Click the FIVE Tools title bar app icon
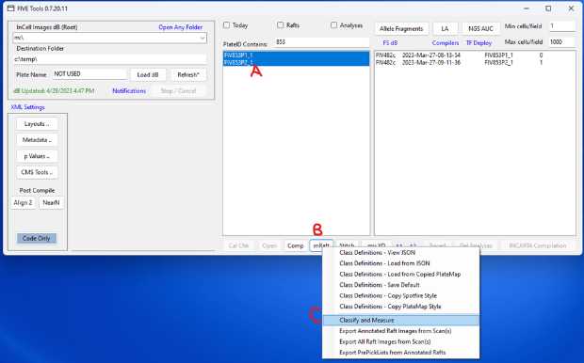 click(10, 8)
